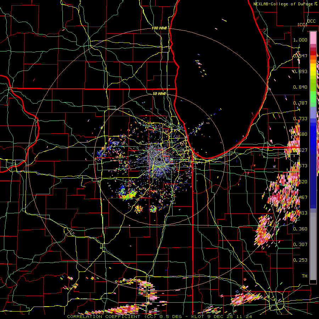
Task: Pick the yellow segment of the color bar
Action: click(313, 69)
